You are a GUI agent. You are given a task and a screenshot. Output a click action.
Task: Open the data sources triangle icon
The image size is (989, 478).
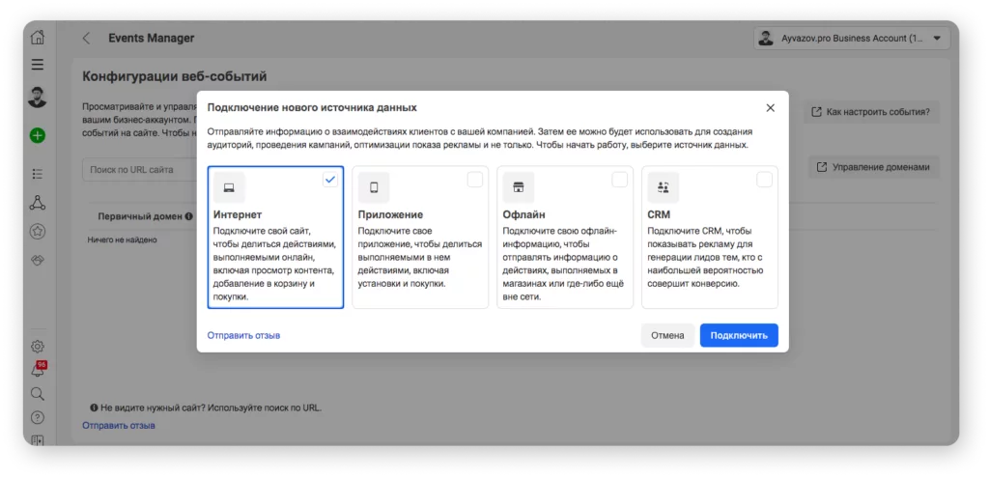pyautogui.click(x=38, y=203)
